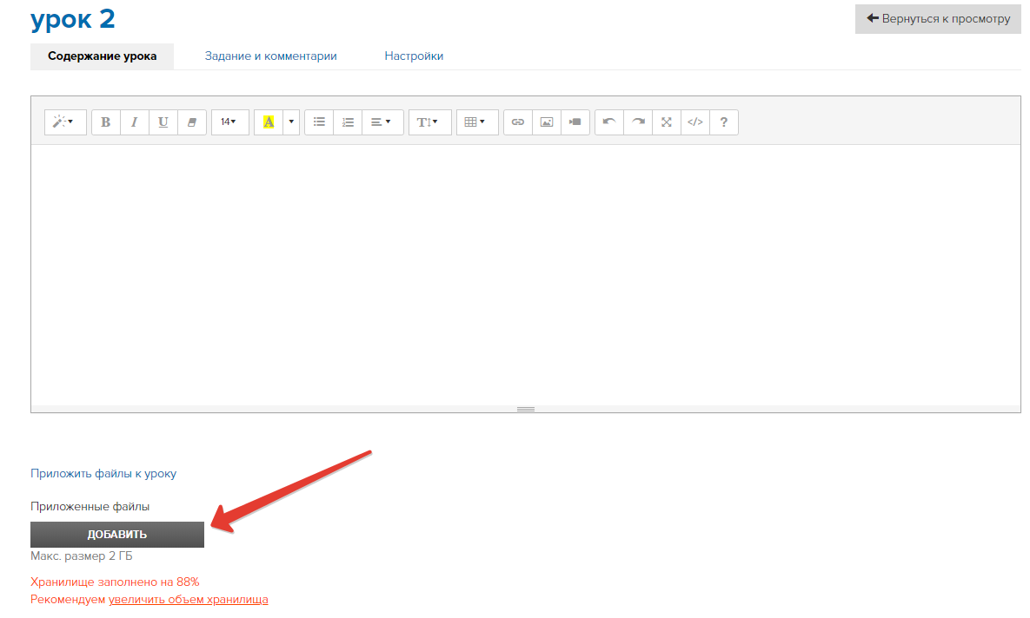This screenshot has height=618, width=1030.
Task: Toggle italic text formatting
Action: pos(135,122)
